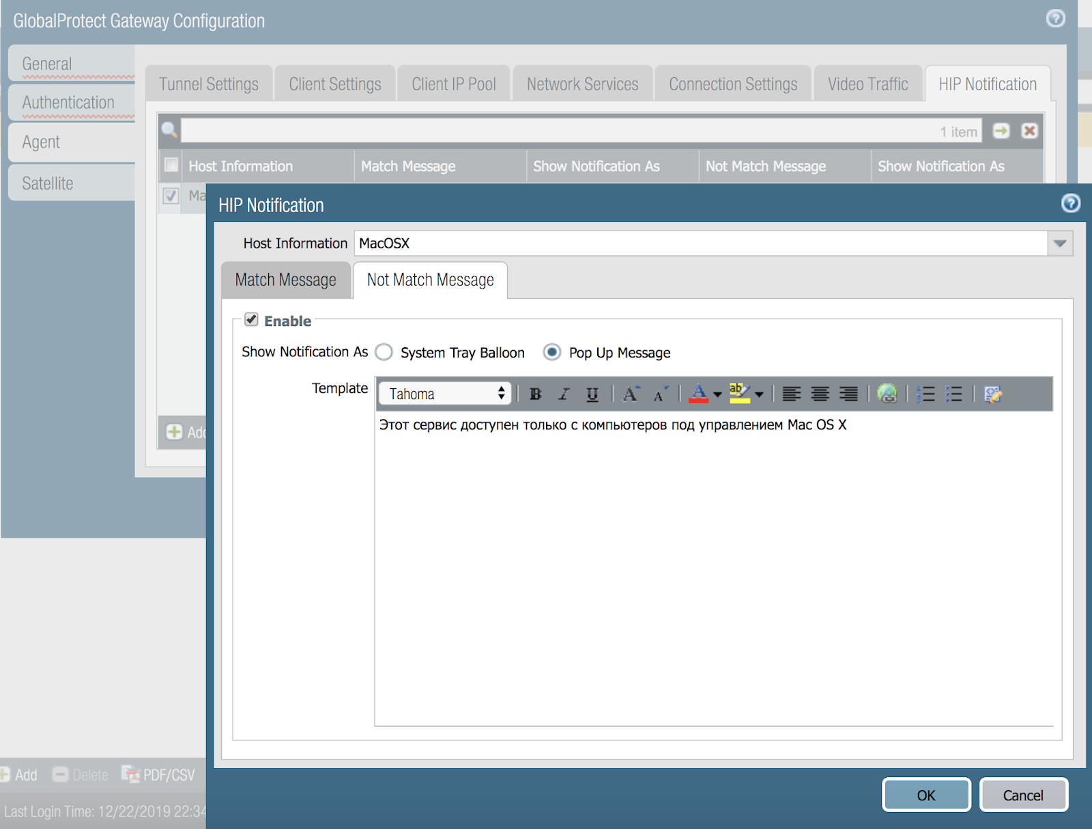Image resolution: width=1092 pixels, height=829 pixels.
Task: Click the search magnifier icon in the table filter
Action: 169,130
